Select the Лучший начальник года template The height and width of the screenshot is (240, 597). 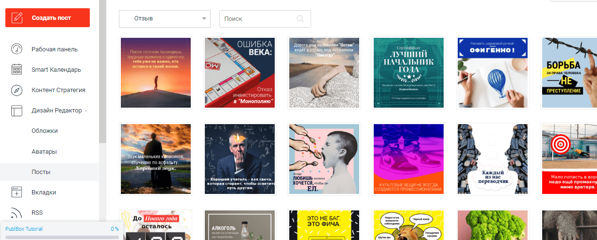tap(408, 73)
